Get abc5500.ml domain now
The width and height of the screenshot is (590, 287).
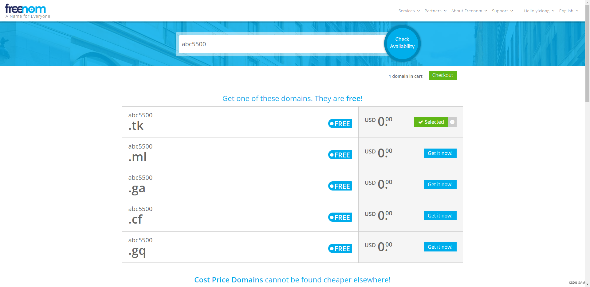coord(440,153)
